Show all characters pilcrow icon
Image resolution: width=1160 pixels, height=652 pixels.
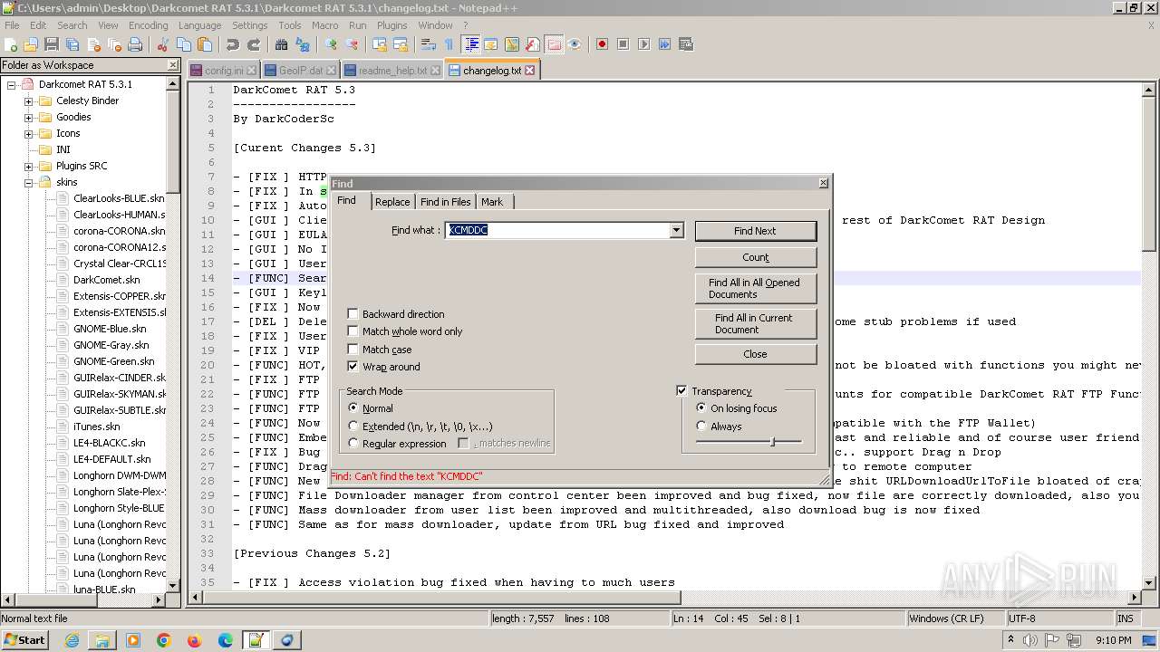point(449,44)
